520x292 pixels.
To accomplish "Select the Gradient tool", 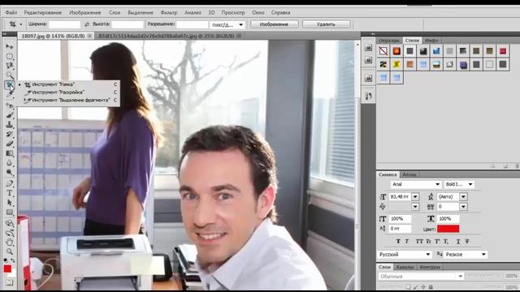I will 9,153.
